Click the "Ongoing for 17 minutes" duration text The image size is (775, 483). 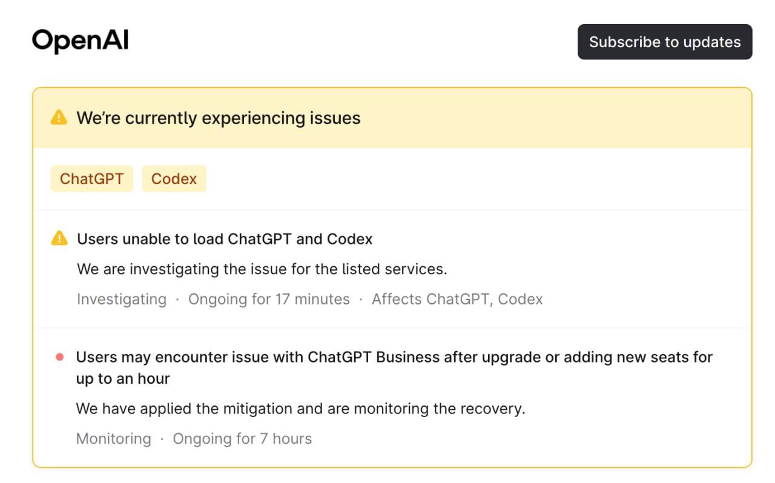pyautogui.click(x=269, y=299)
